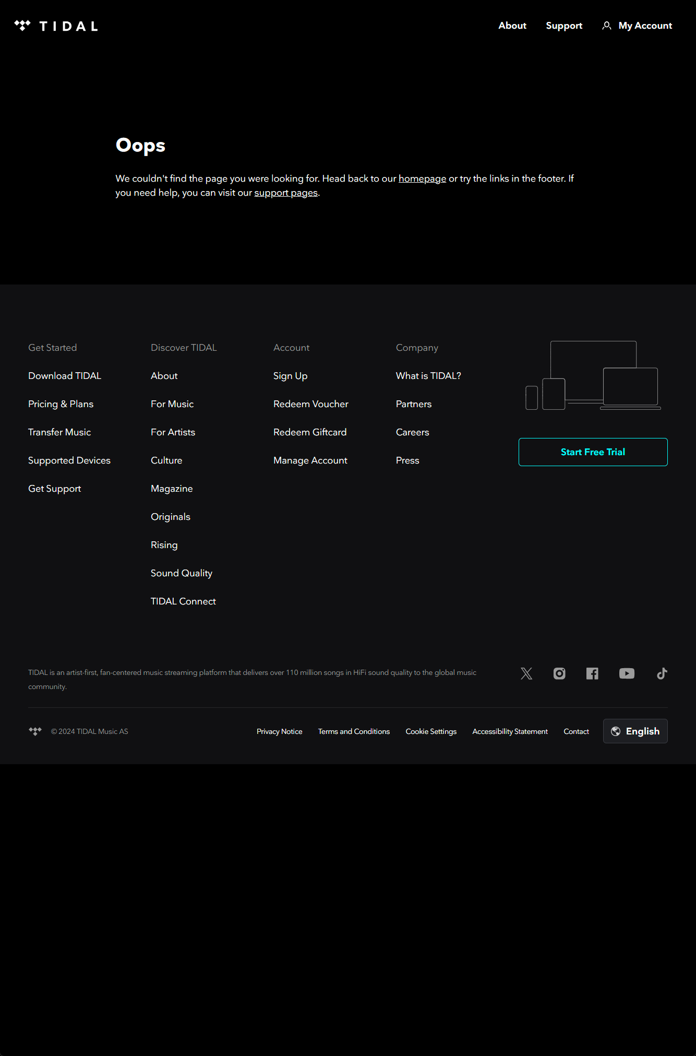Open the Transfer Music link
This screenshot has height=1056, width=696.
point(59,432)
